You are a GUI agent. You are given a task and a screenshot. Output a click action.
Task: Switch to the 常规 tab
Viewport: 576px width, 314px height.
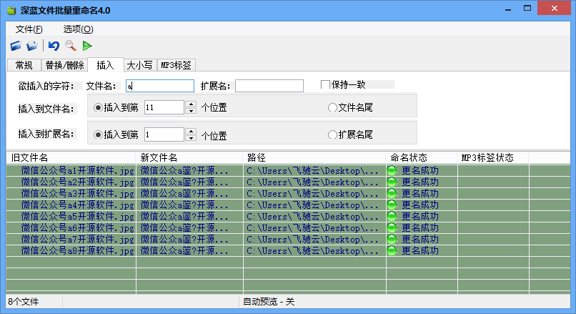coord(24,65)
